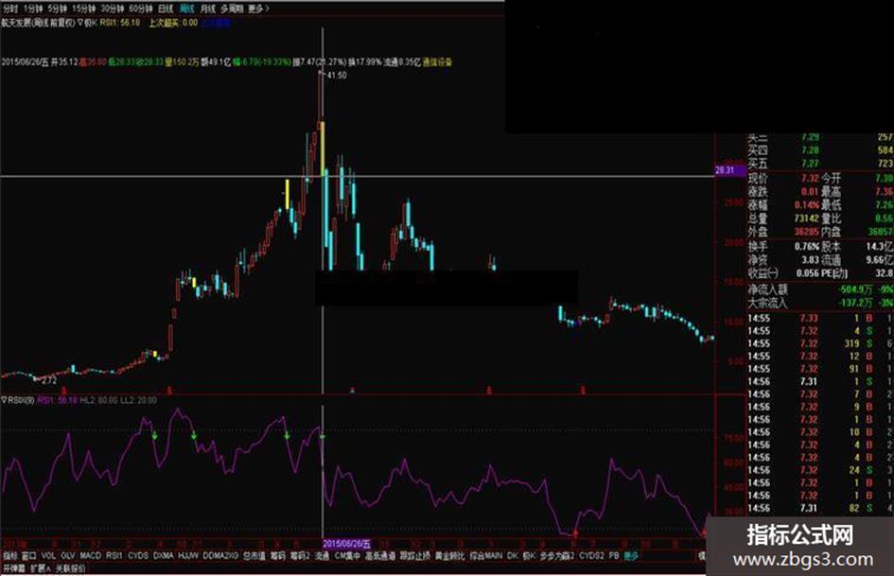Switch to the 日线 daily chart tab

[x=166, y=9]
